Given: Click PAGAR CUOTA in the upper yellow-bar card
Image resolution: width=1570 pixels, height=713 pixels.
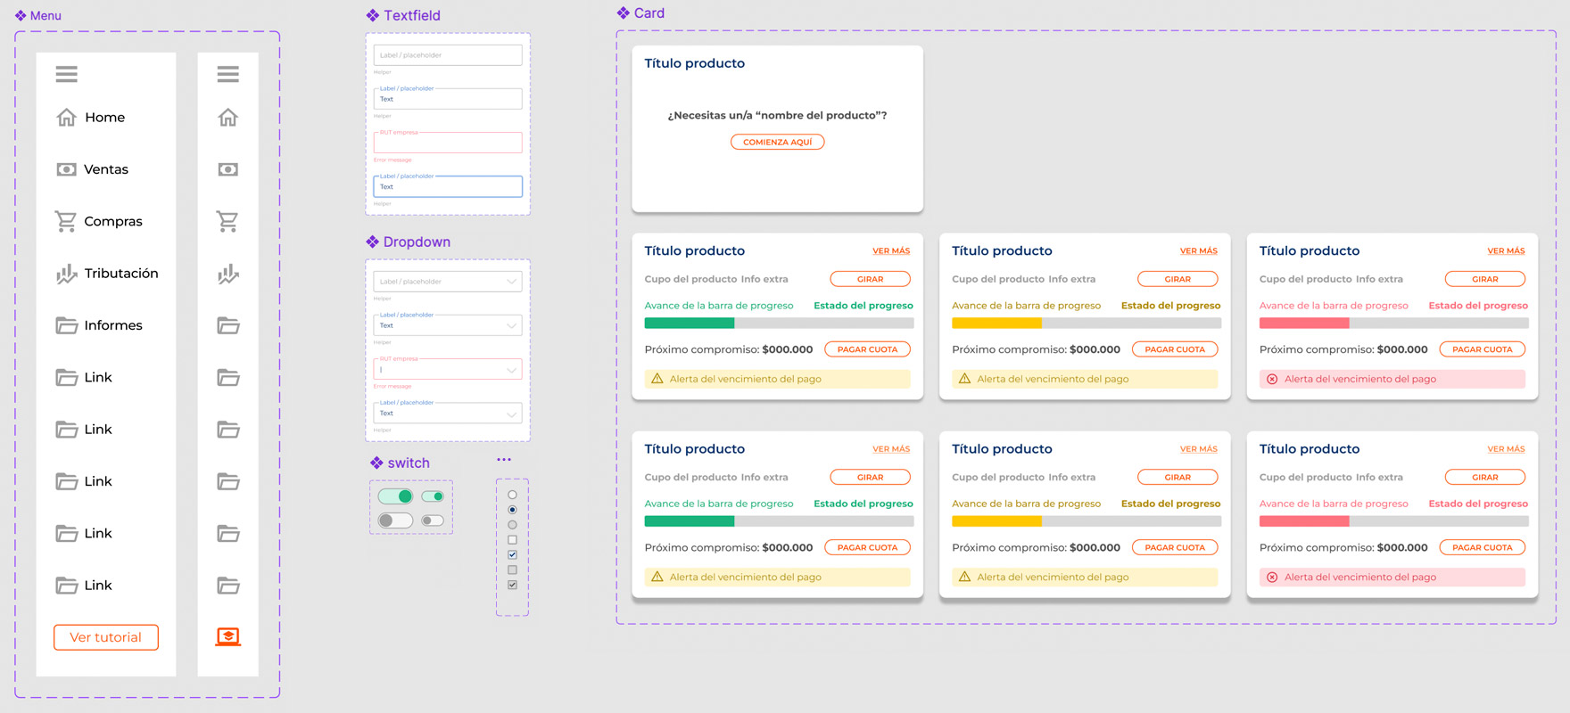Looking at the screenshot, I should point(1175,349).
